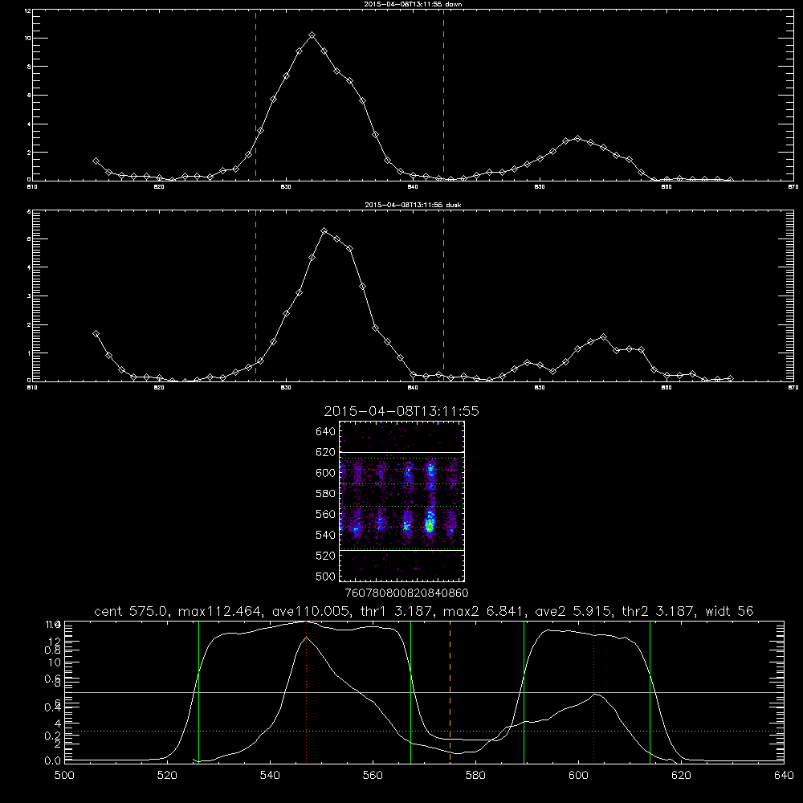This screenshot has height=803, width=803.
Task: Click the secondary peak marker near 855 in dusk plot
Action: [603, 337]
